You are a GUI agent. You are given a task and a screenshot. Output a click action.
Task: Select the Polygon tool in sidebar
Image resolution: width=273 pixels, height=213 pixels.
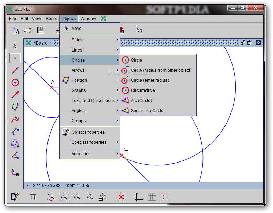pos(15,107)
